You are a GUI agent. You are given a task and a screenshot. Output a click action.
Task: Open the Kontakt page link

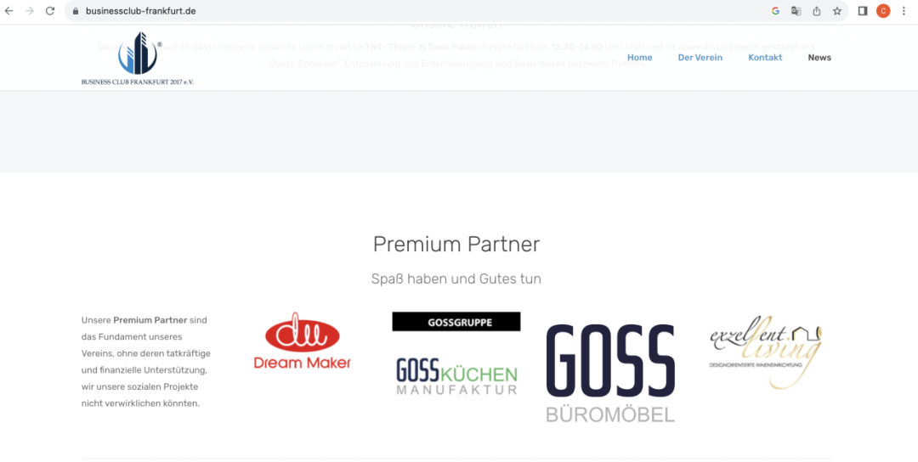pyautogui.click(x=765, y=57)
